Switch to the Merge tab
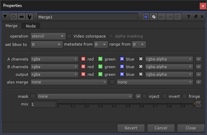Screen dimensions: 207x135 point(11,26)
